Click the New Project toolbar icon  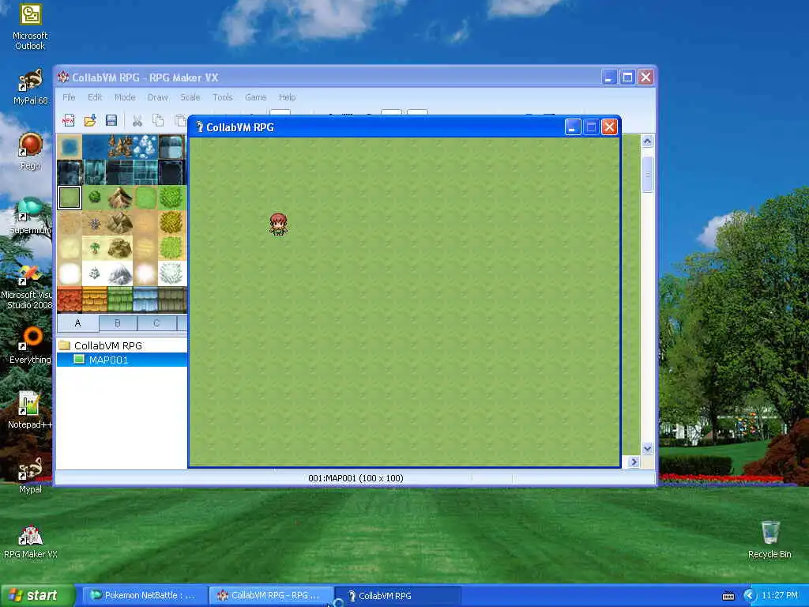pos(68,120)
